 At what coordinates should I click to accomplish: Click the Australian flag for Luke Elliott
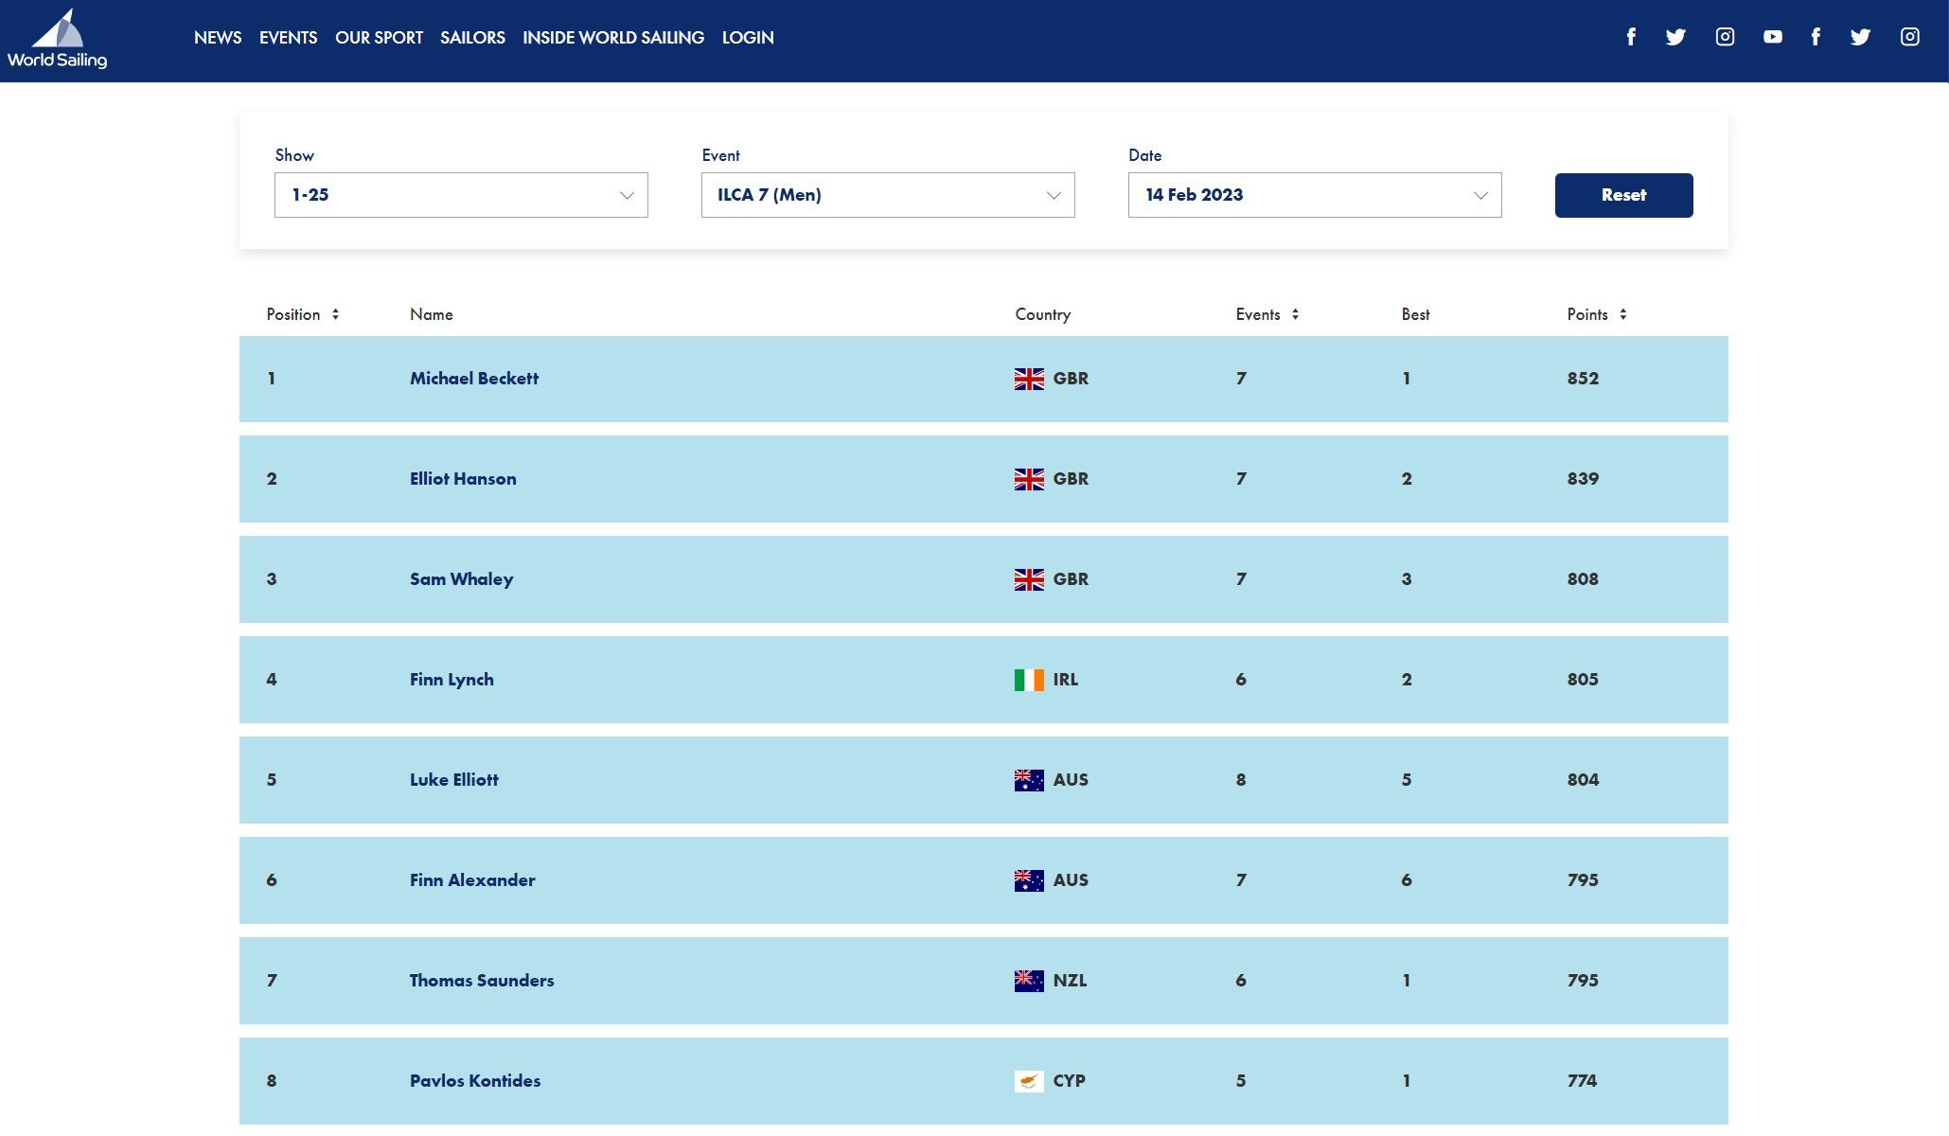tap(1029, 780)
